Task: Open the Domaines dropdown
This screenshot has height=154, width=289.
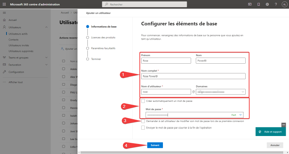Action: (221, 92)
